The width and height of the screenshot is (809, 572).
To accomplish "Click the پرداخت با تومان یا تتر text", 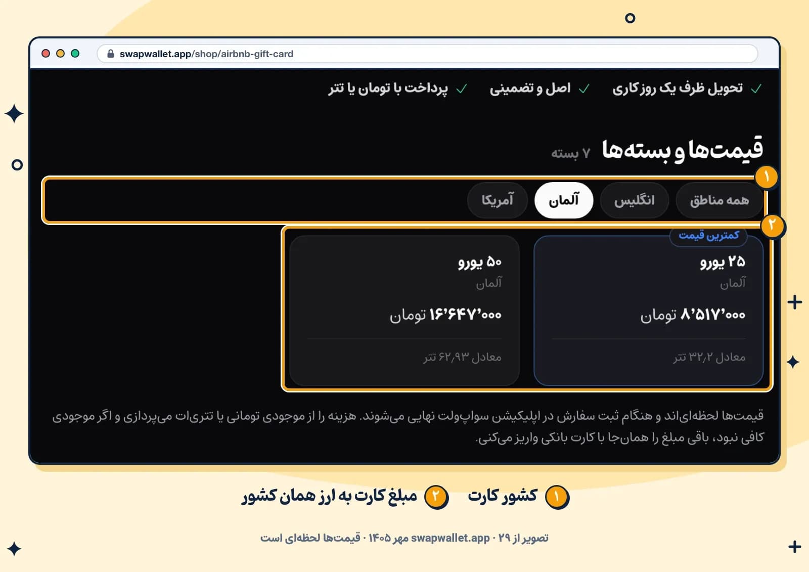I will click(x=388, y=89).
